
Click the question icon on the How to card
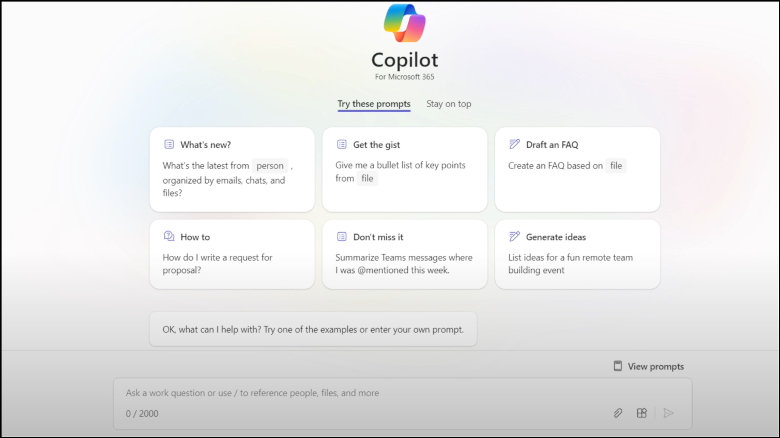[170, 236]
